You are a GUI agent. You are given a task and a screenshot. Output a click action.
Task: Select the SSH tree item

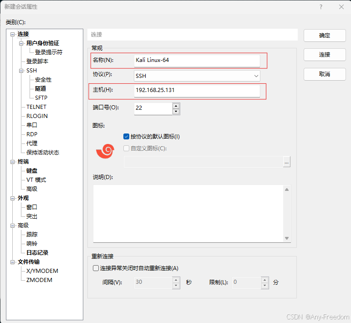point(31,71)
